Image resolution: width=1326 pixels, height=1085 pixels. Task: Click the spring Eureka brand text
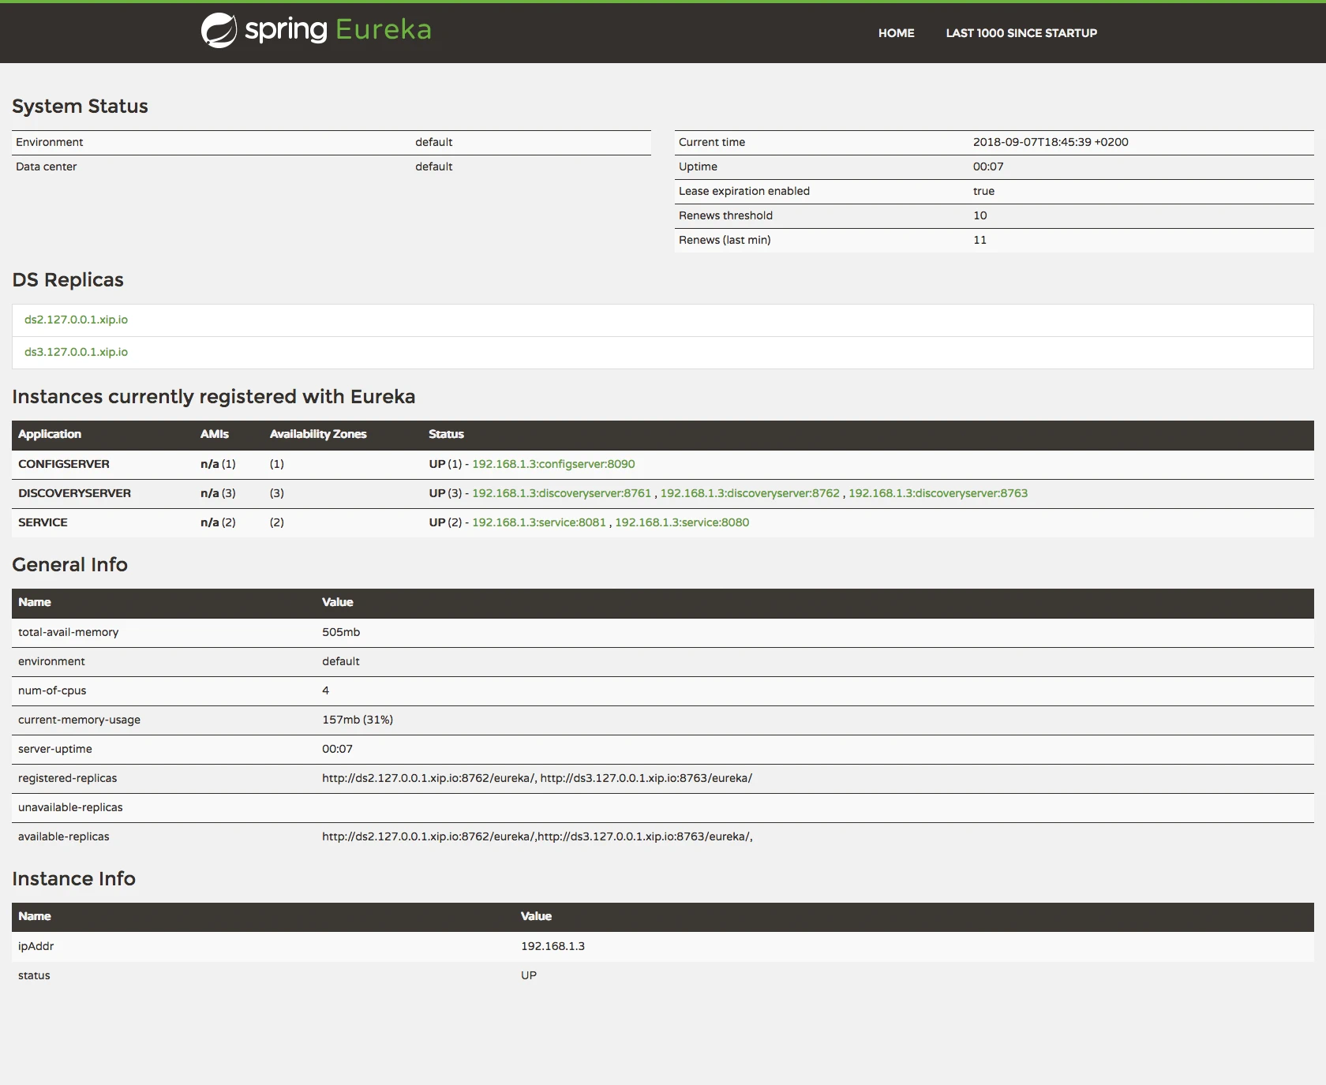338,30
